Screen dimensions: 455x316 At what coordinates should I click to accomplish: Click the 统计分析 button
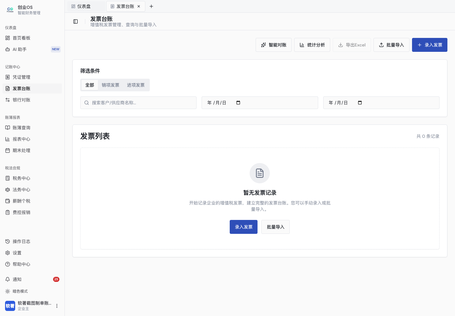point(312,45)
